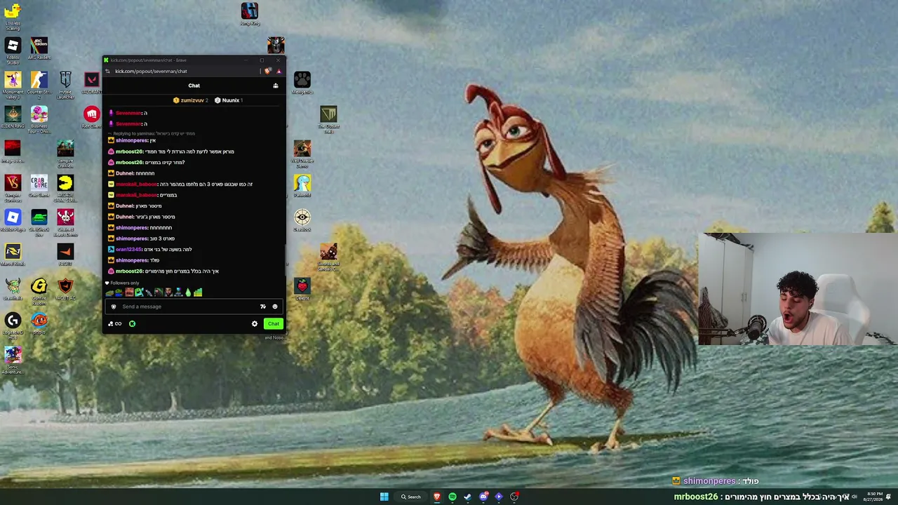Viewport: 898px width, 505px height.
Task: Launch Crab Game from the desktop
Action: pyautogui.click(x=39, y=187)
